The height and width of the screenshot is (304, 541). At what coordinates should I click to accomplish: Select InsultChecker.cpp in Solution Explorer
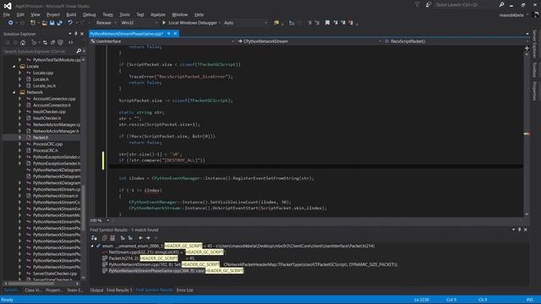(x=49, y=111)
